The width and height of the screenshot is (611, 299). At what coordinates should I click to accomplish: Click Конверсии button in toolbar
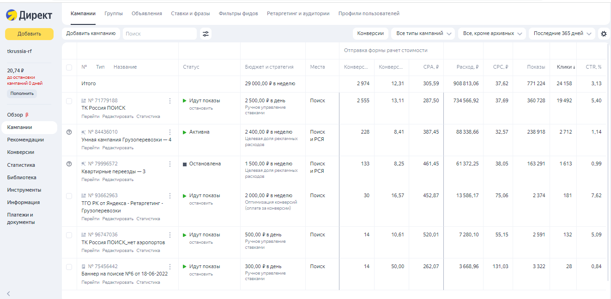[370, 34]
